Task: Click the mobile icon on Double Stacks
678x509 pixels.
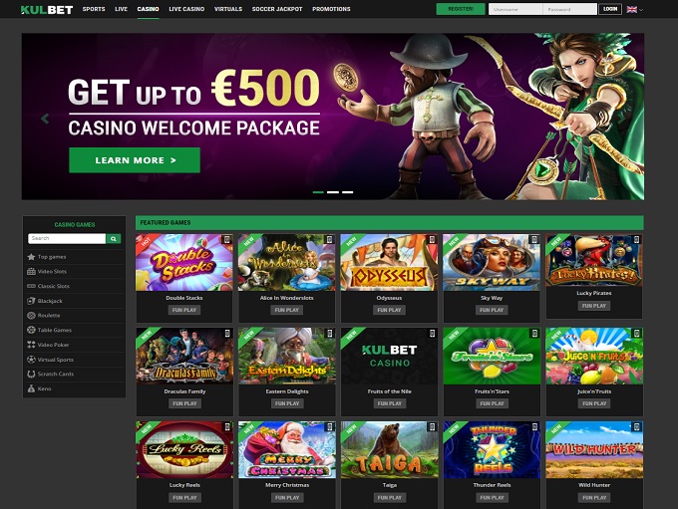Action: tap(227, 239)
